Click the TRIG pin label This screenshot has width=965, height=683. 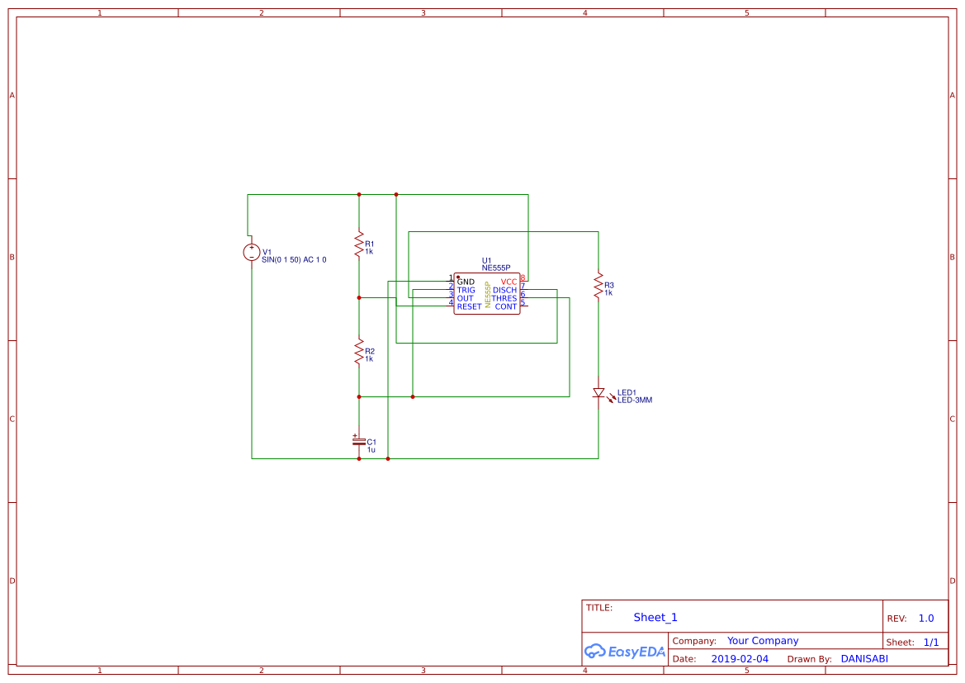[466, 290]
